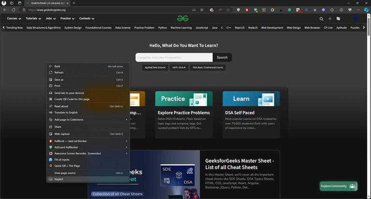This screenshot has height=199, width=371.
Task: Choose Quick QR + This Page
Action: tap(88, 166)
